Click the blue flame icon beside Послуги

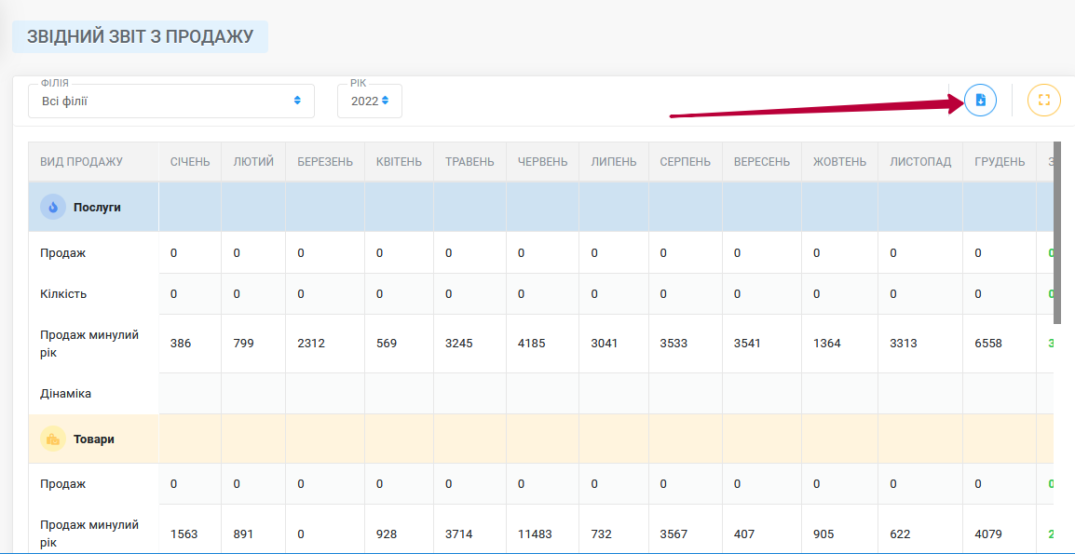53,207
